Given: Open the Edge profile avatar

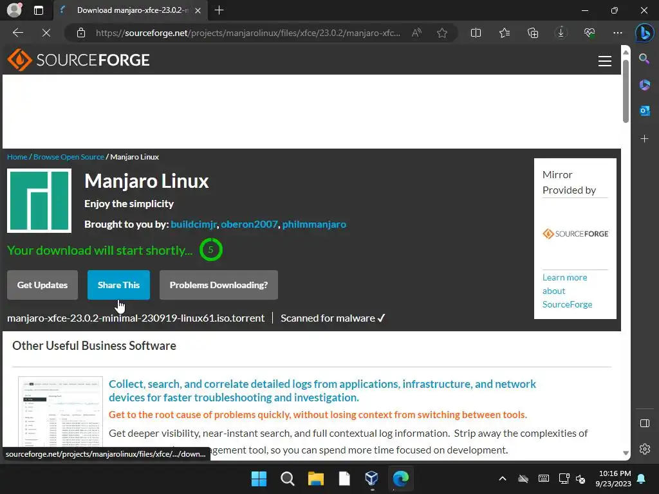Looking at the screenshot, I should (14, 10).
